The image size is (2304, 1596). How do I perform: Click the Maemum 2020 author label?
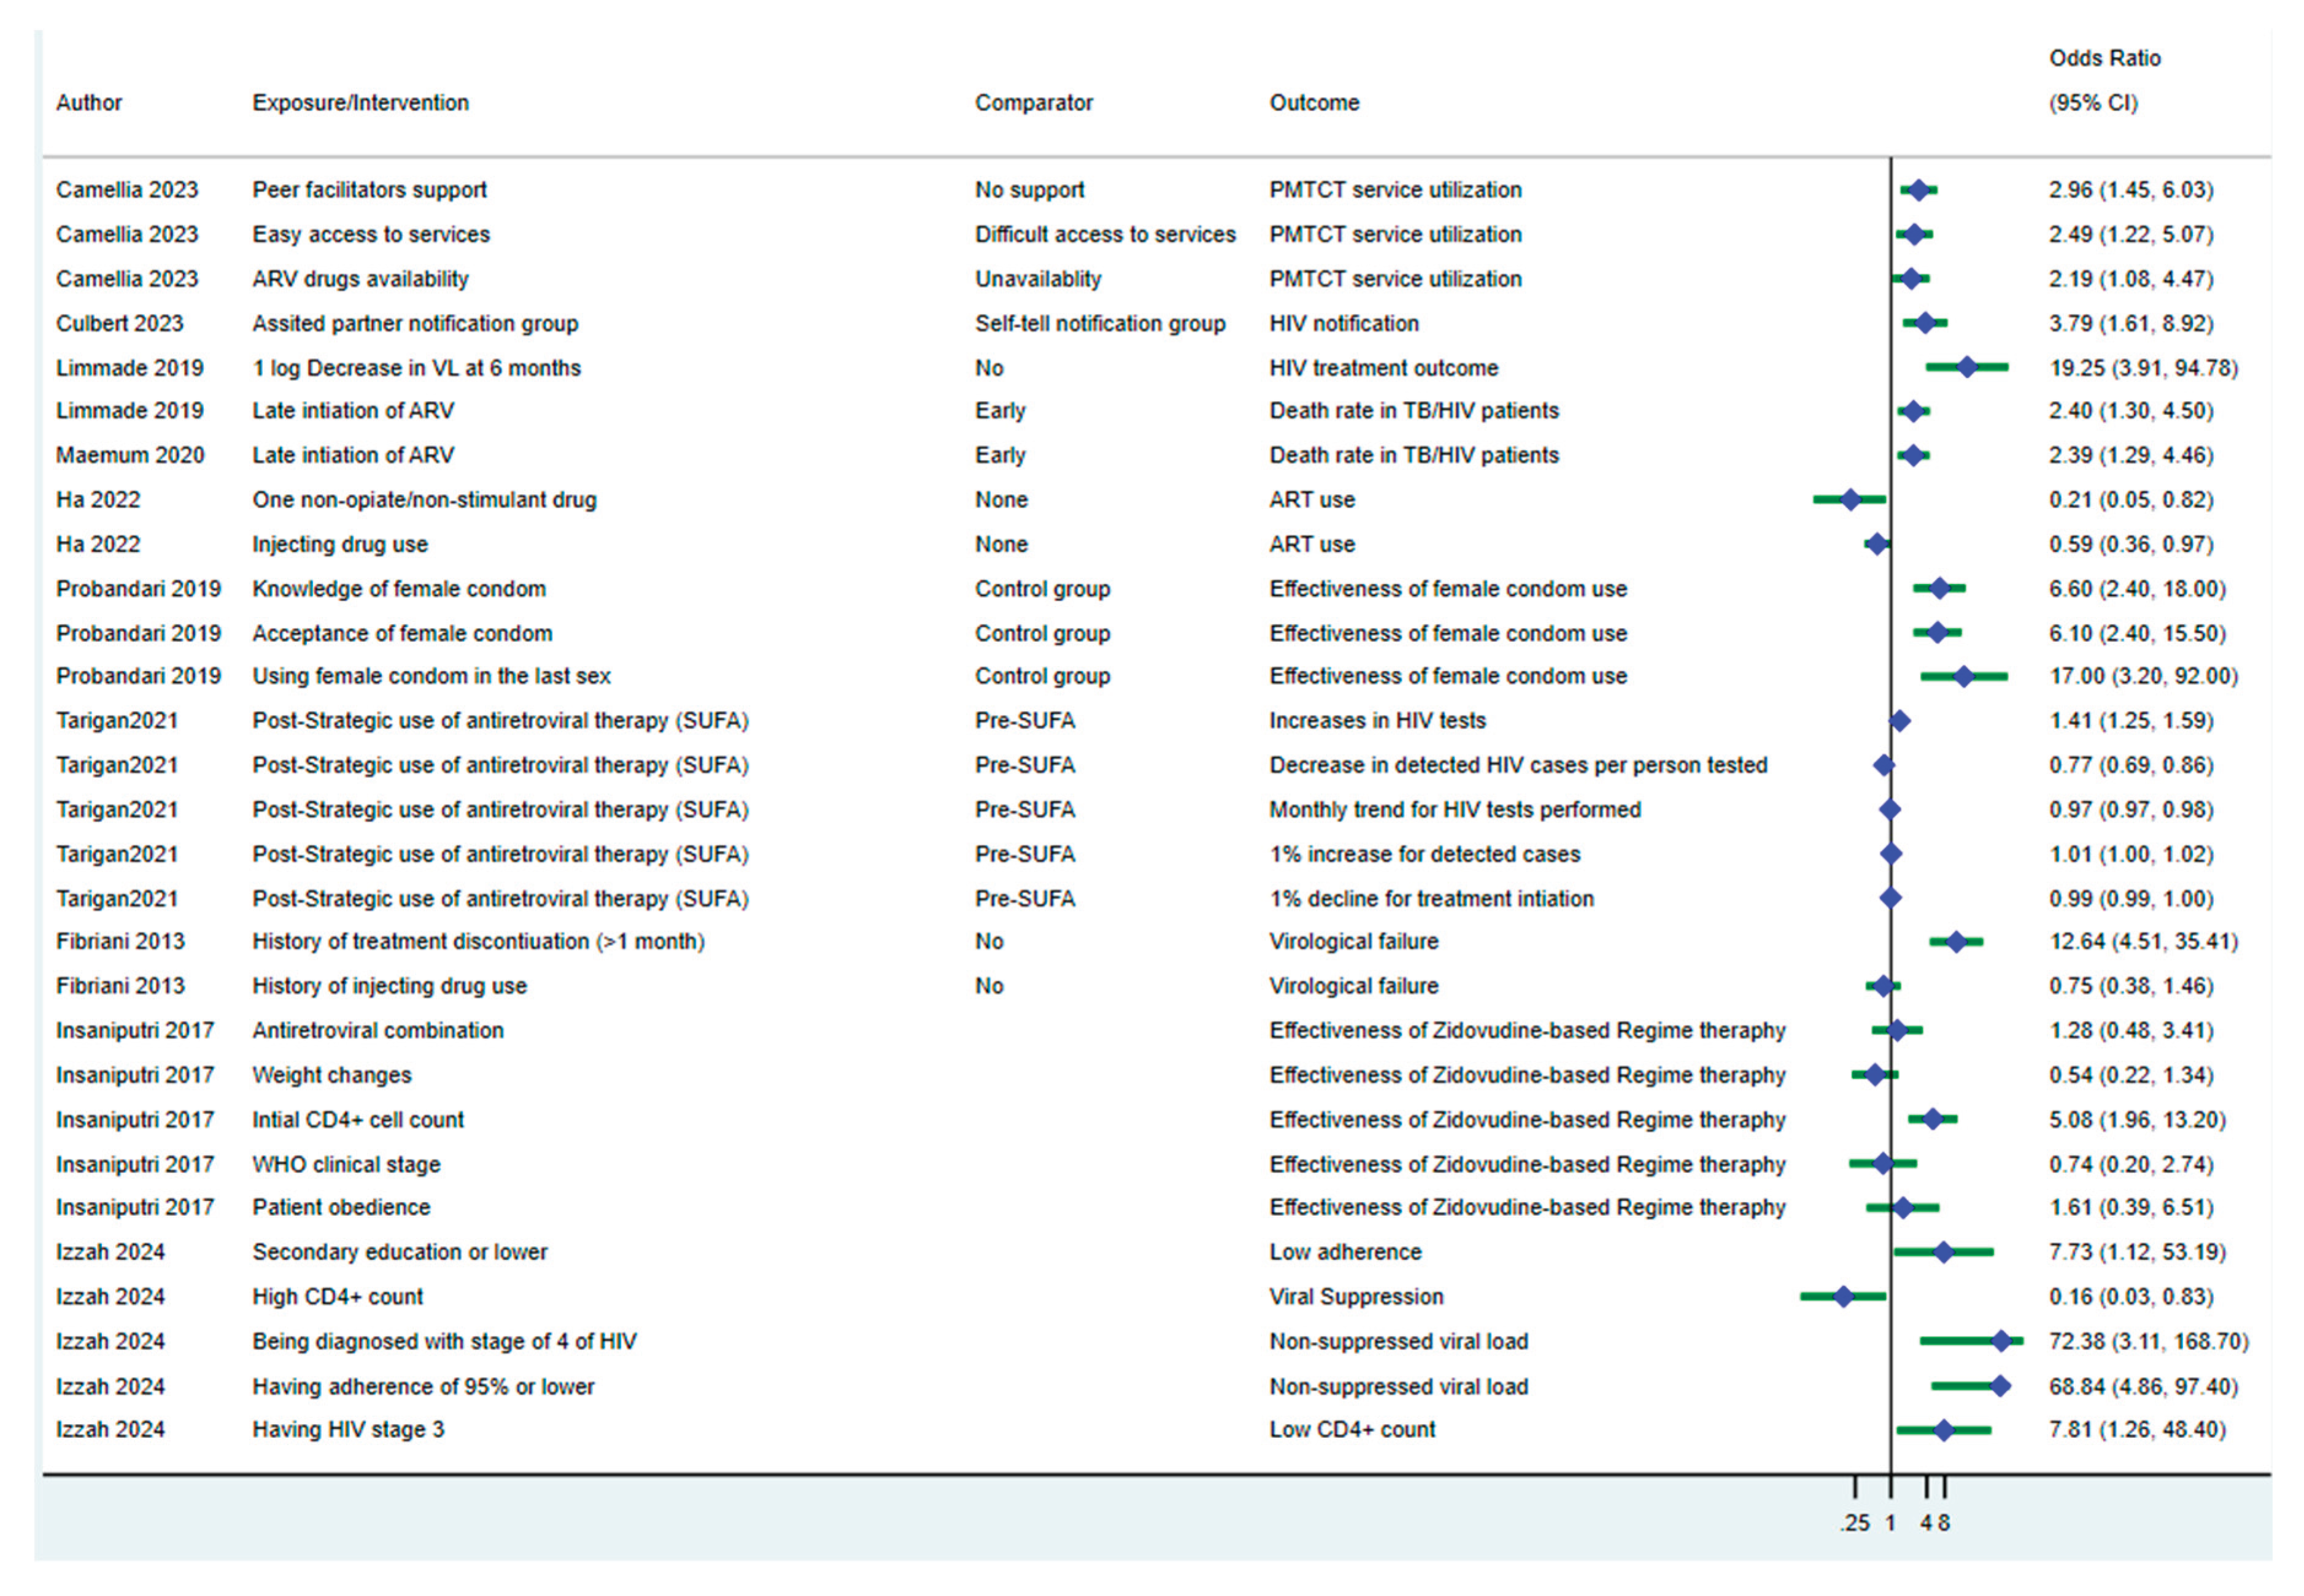130,454
